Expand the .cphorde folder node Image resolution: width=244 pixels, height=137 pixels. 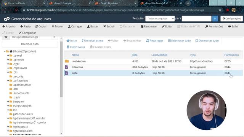tap(8, 60)
